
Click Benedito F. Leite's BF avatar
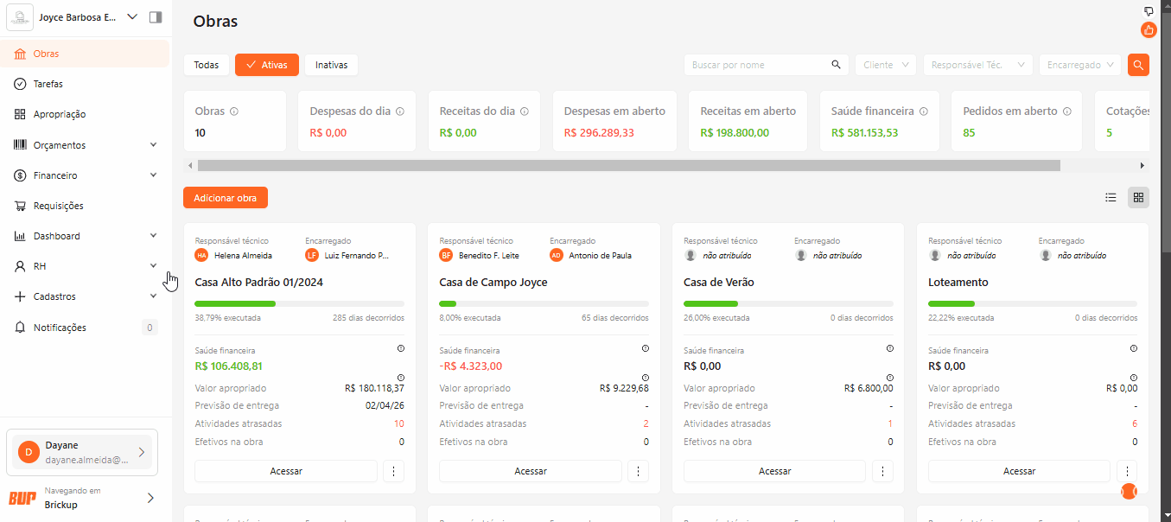[x=446, y=255]
